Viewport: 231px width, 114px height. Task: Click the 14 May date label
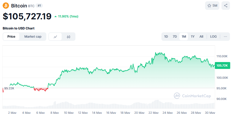tap(97, 112)
